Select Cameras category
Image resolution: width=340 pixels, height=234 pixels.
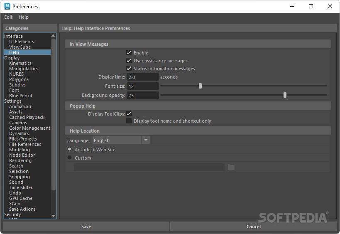coord(18,123)
